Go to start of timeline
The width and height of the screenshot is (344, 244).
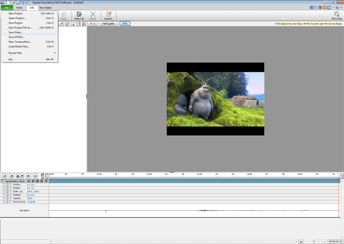tap(5, 176)
